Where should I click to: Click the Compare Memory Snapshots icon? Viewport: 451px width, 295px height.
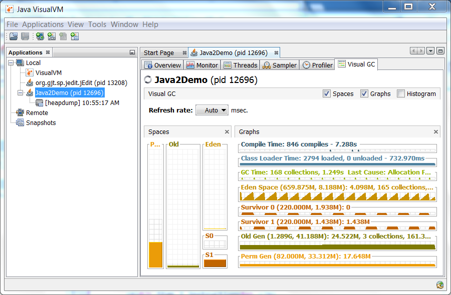point(75,36)
